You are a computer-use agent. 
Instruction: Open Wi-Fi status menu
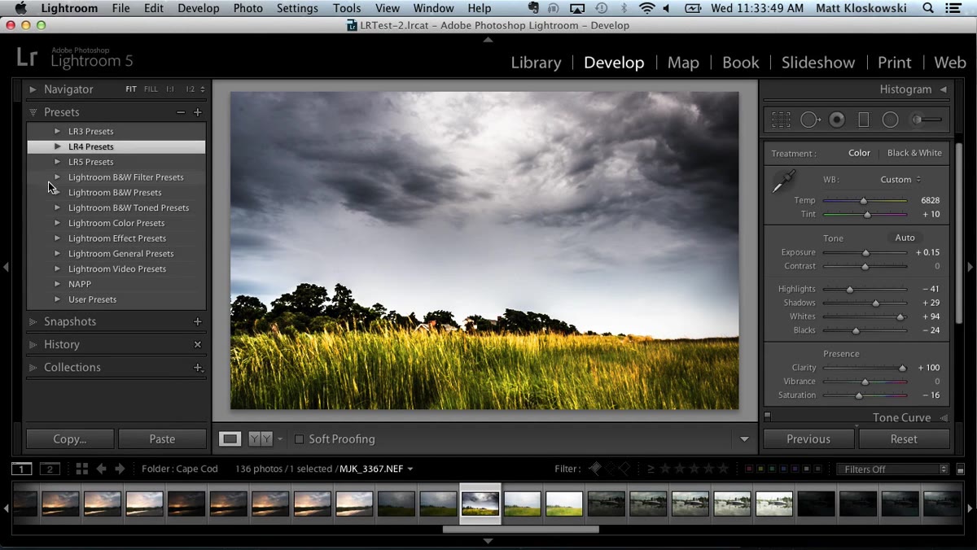click(x=647, y=8)
